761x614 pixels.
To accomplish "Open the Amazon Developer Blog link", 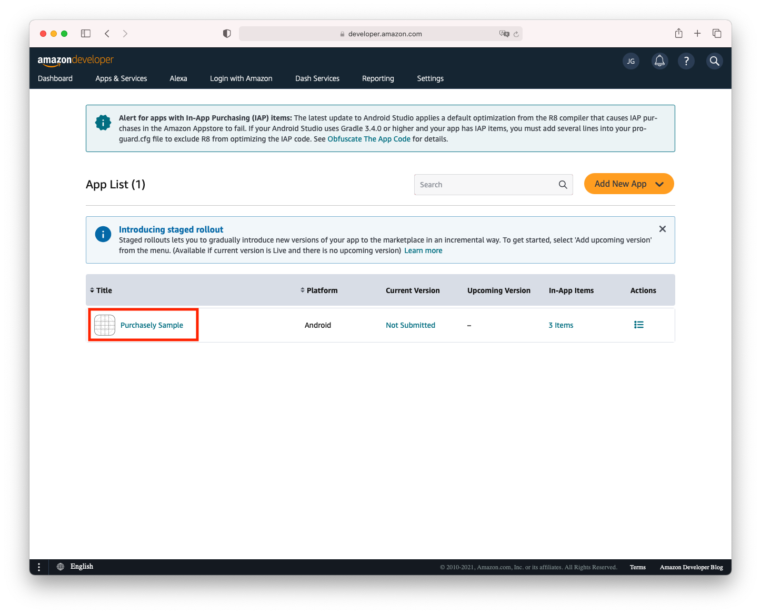I will [692, 567].
